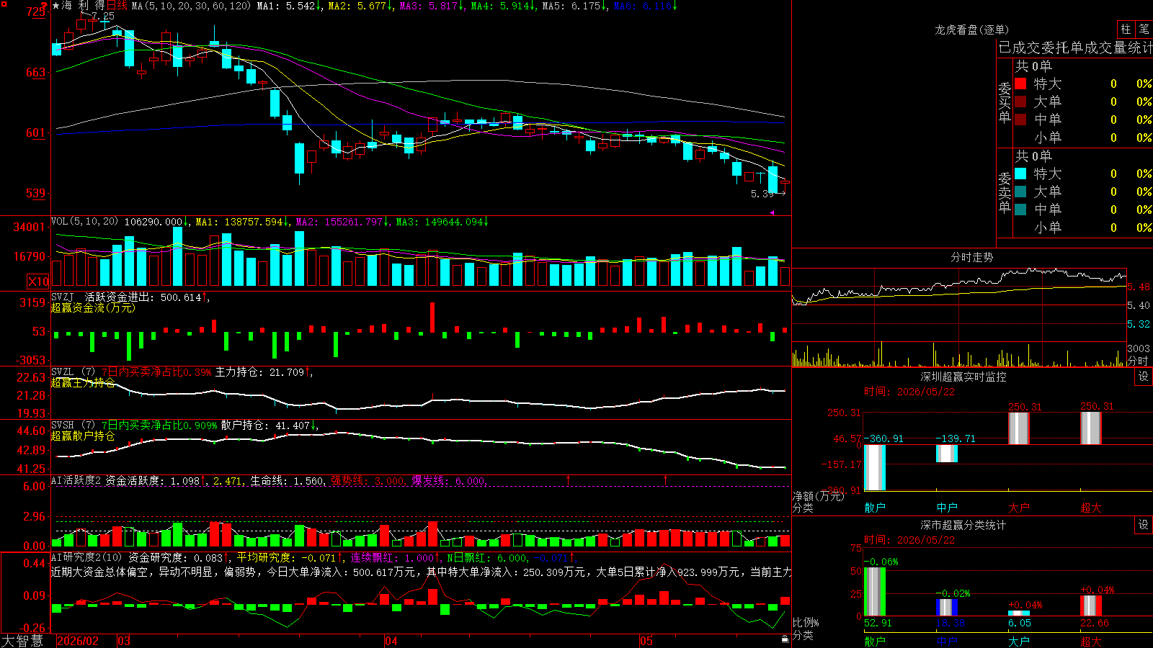The width and height of the screenshot is (1153, 648).
Task: Click 深圳超赢实时监控 panel title
Action: [x=963, y=377]
